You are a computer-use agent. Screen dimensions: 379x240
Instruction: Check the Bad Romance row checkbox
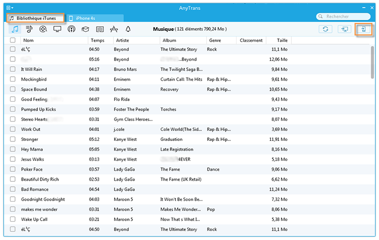click(x=13, y=189)
